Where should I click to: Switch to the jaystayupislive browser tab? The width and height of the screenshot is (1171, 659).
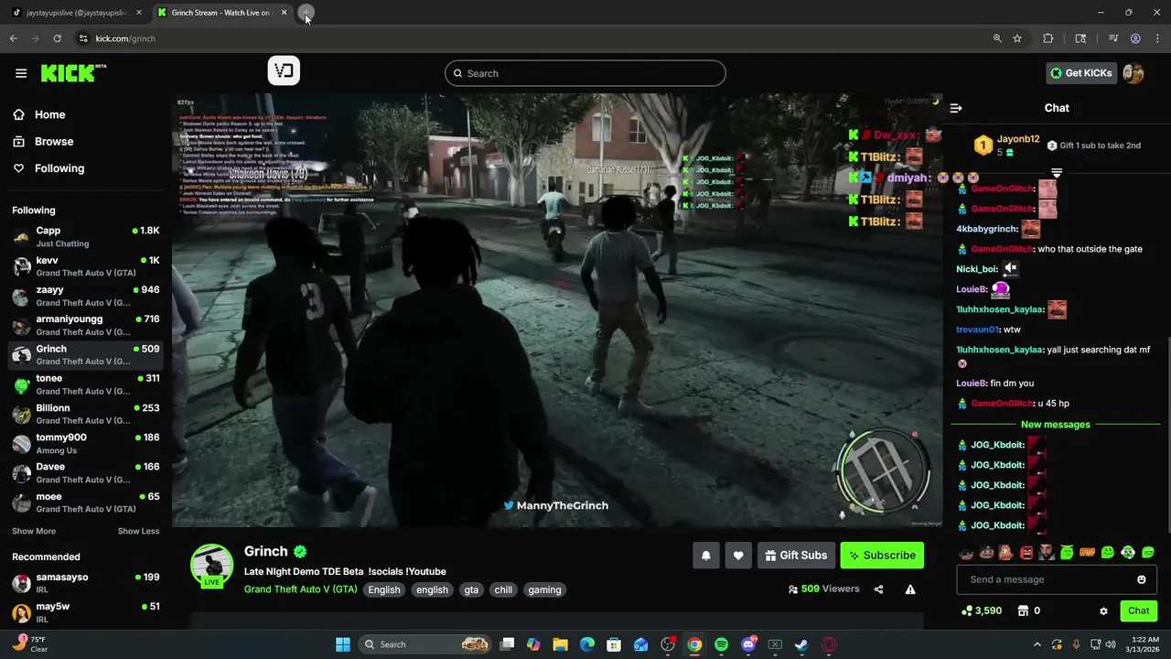(75, 13)
